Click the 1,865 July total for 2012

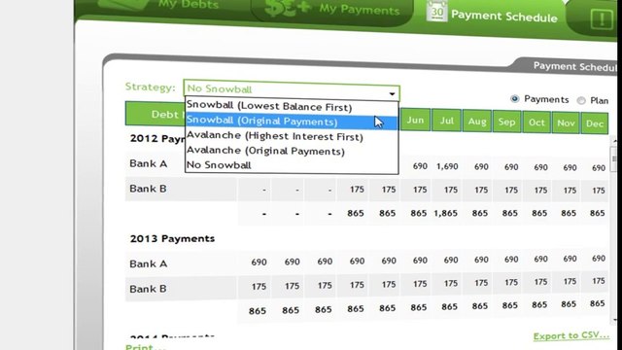tap(446, 214)
